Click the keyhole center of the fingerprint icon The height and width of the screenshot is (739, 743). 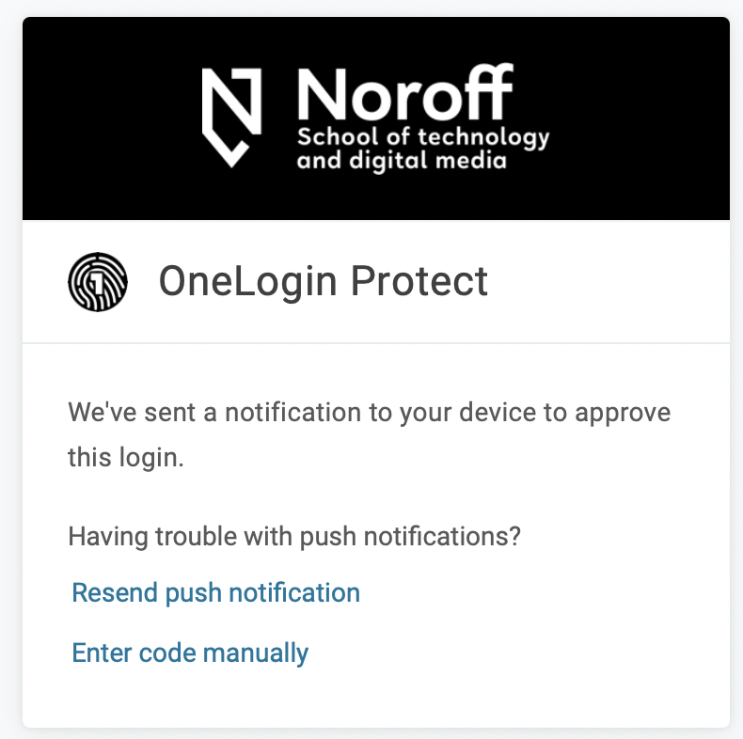pos(97,283)
